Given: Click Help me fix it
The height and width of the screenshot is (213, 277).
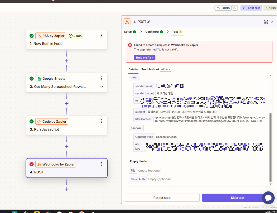Looking at the screenshot, I should 145,58.
